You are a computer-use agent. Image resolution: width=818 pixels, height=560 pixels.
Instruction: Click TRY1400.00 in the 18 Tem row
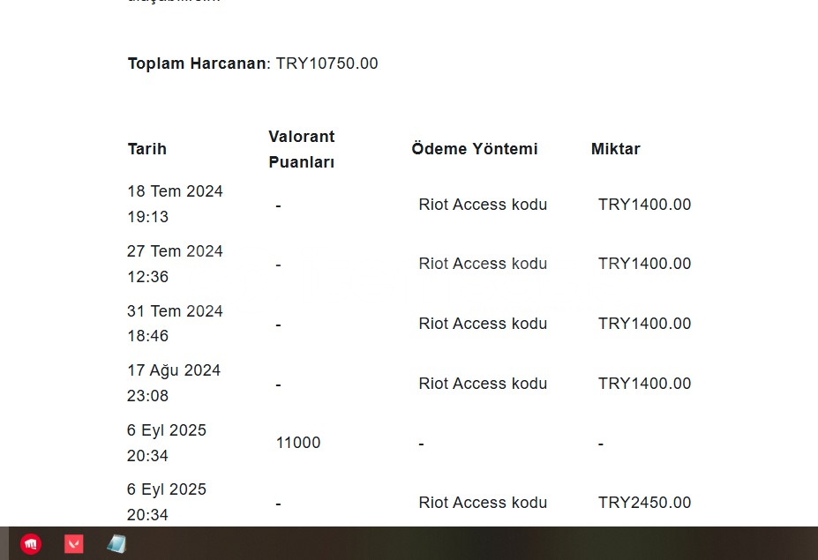coord(644,205)
